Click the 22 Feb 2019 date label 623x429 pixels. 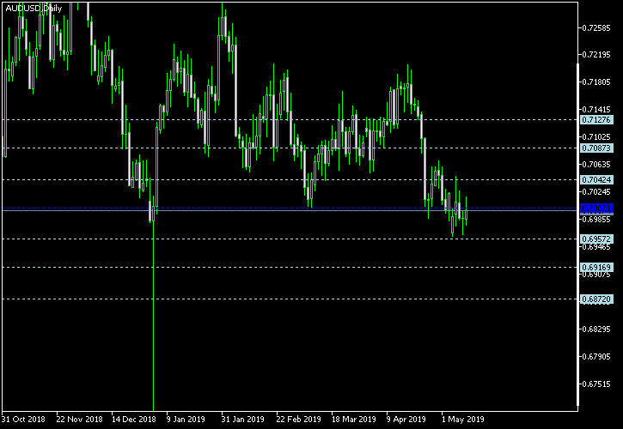(x=298, y=419)
